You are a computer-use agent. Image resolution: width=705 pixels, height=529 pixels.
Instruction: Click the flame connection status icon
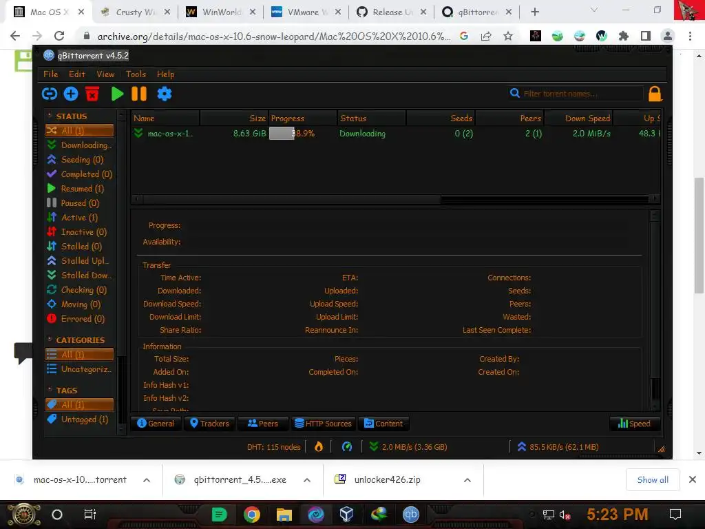(318, 446)
